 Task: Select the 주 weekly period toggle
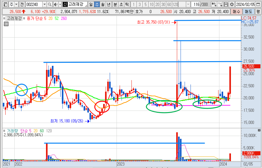(x=97, y=4)
